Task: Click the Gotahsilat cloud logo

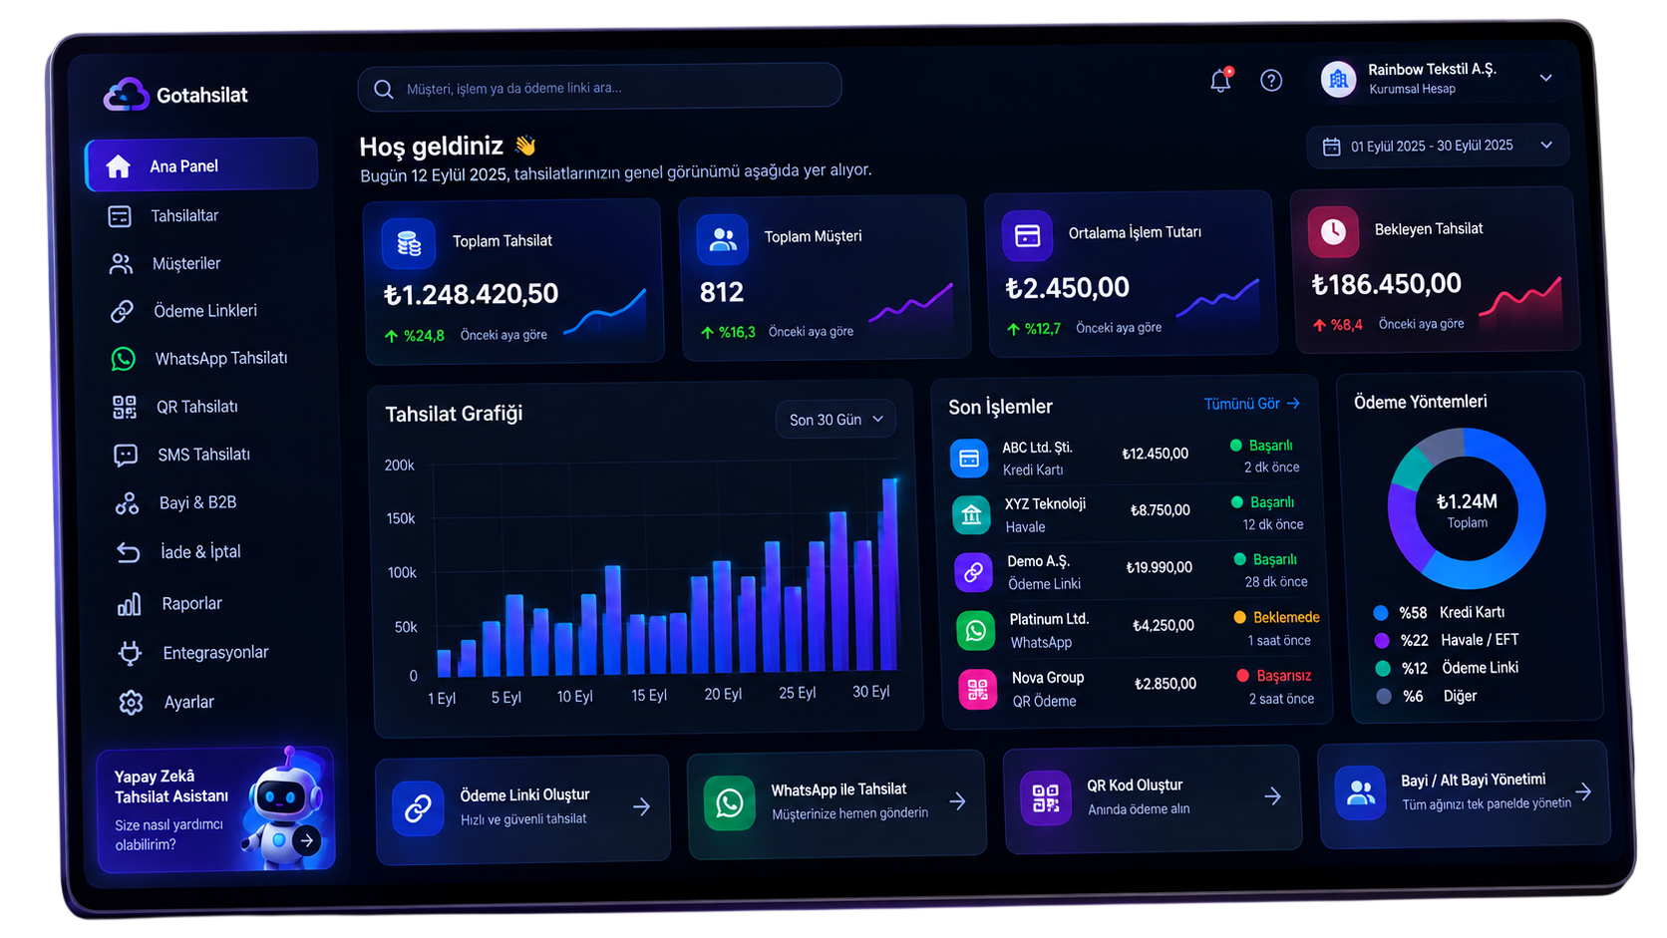Action: pyautogui.click(x=127, y=95)
